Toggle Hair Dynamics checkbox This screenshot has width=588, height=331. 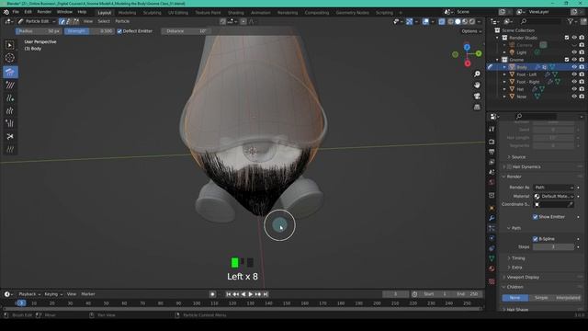click(x=509, y=167)
